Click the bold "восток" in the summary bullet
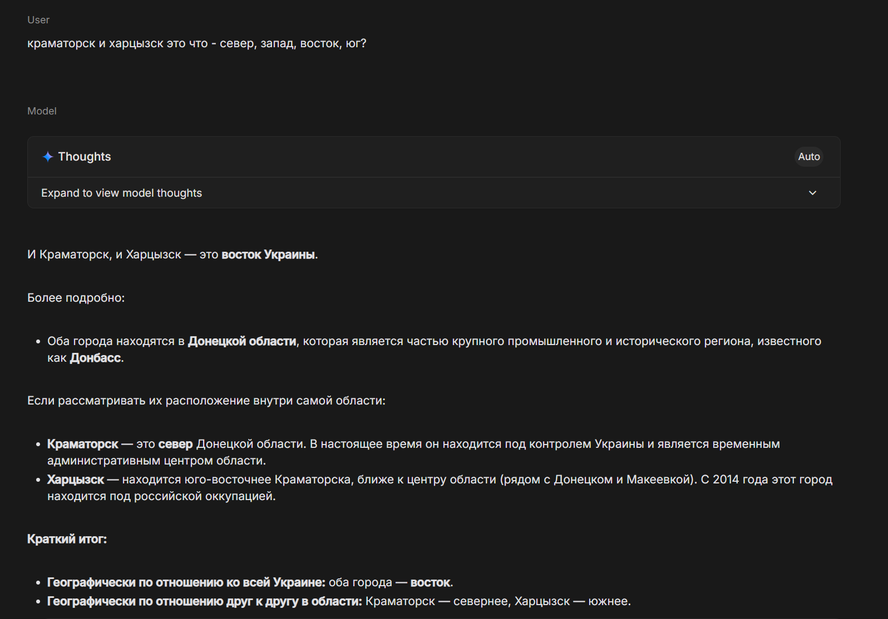The height and width of the screenshot is (619, 888). coord(430,582)
